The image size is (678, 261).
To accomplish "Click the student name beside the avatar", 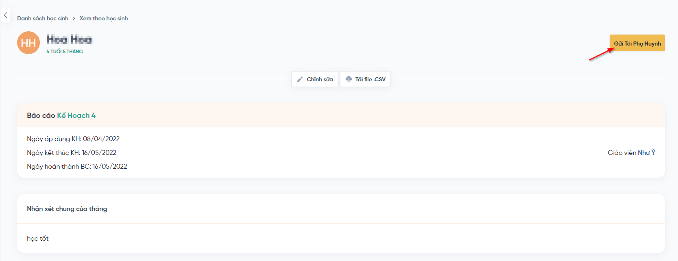I will [69, 40].
